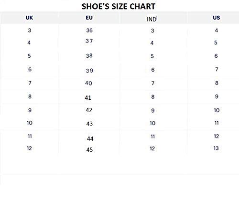
Task: Select EU size 40 cell
Action: tap(88, 83)
